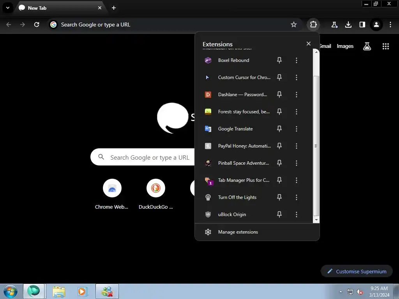Click the Dashlane extension icon
This screenshot has width=399, height=299.
pyautogui.click(x=208, y=95)
